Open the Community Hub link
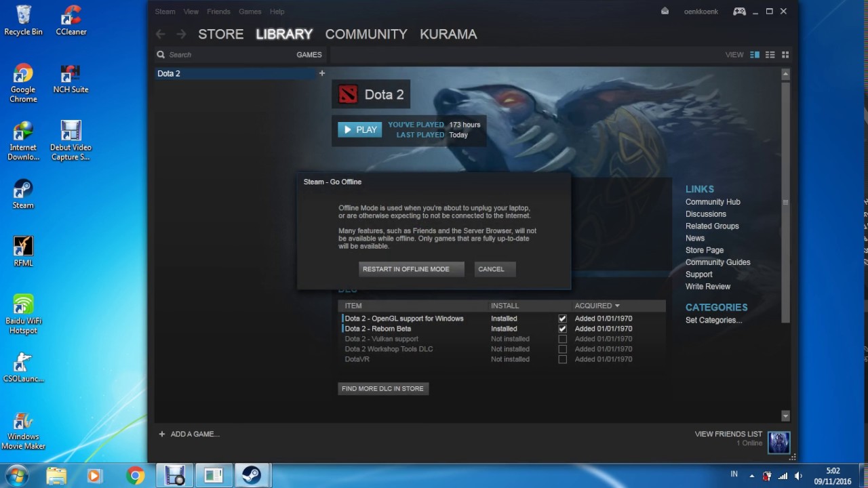868x488 pixels. point(713,202)
